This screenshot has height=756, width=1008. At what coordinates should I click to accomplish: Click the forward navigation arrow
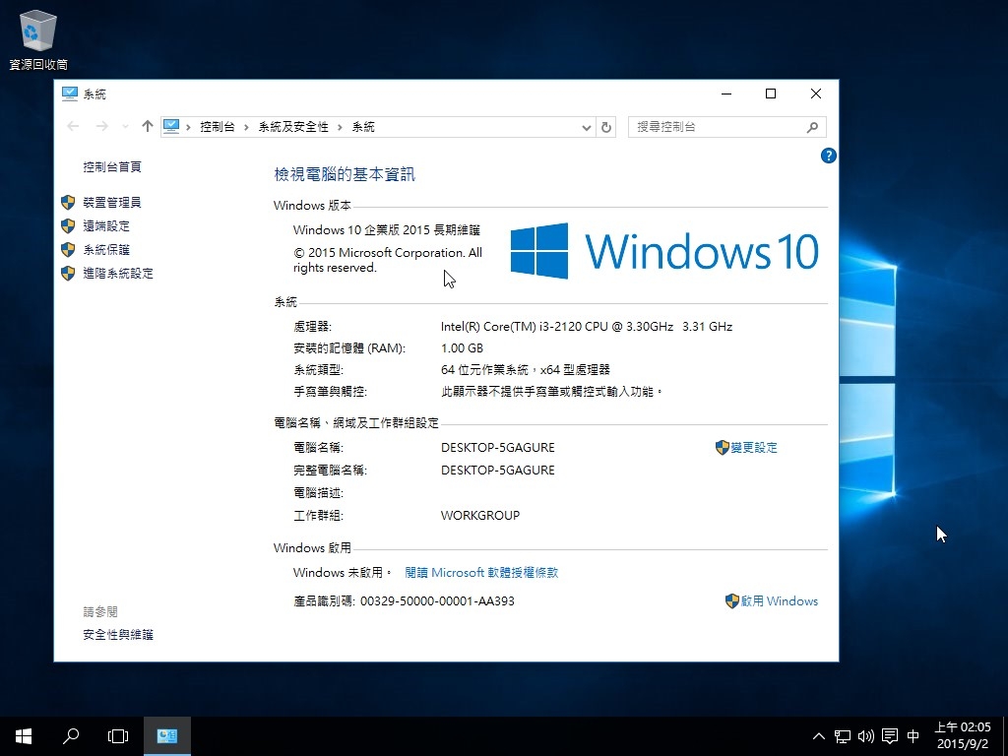[101, 127]
